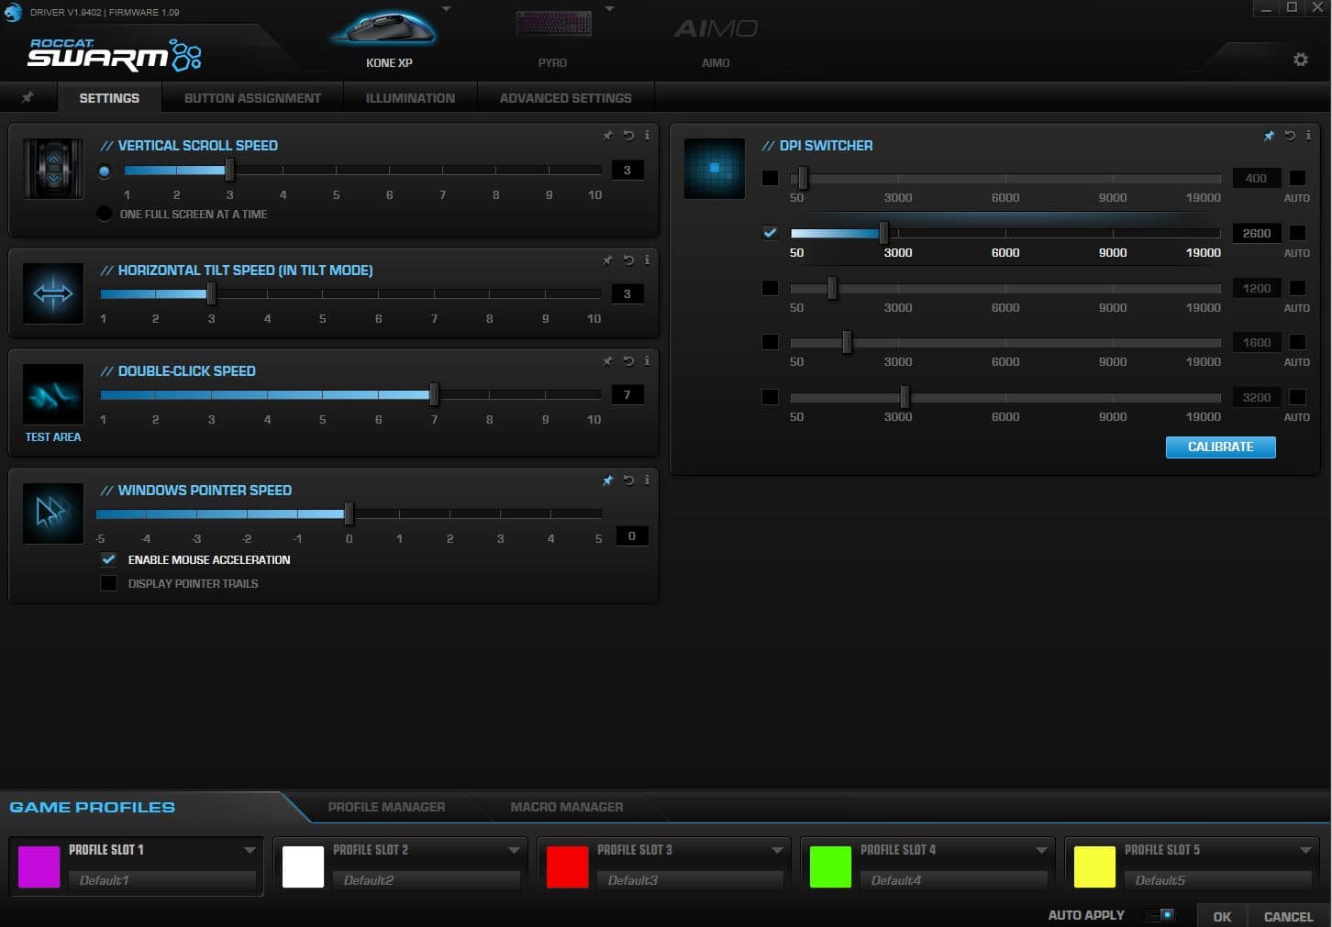Screen dimensions: 1332x927
Task: Expand Profile Slot 3 dropdown
Action: click(777, 850)
